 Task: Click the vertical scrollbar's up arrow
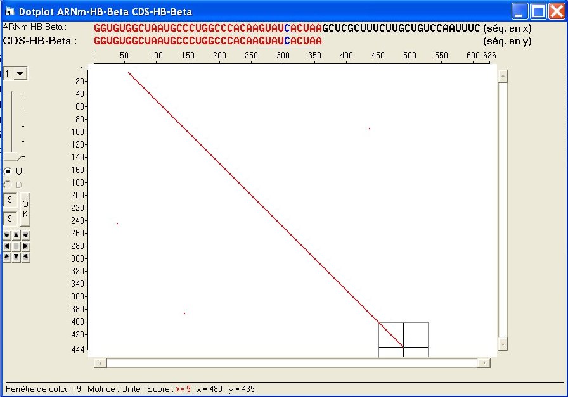pos(503,77)
